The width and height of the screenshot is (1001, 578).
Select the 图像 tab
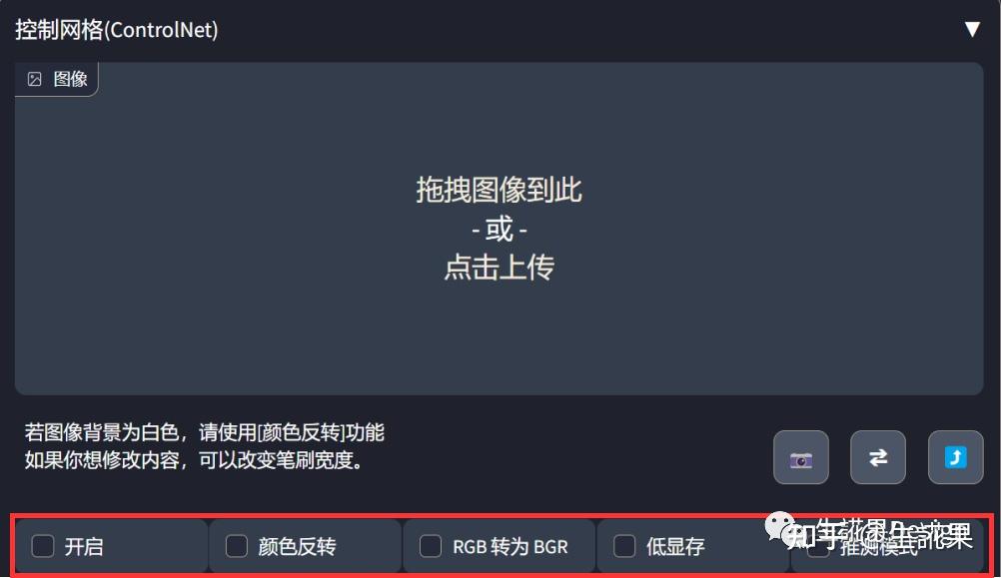pos(57,79)
